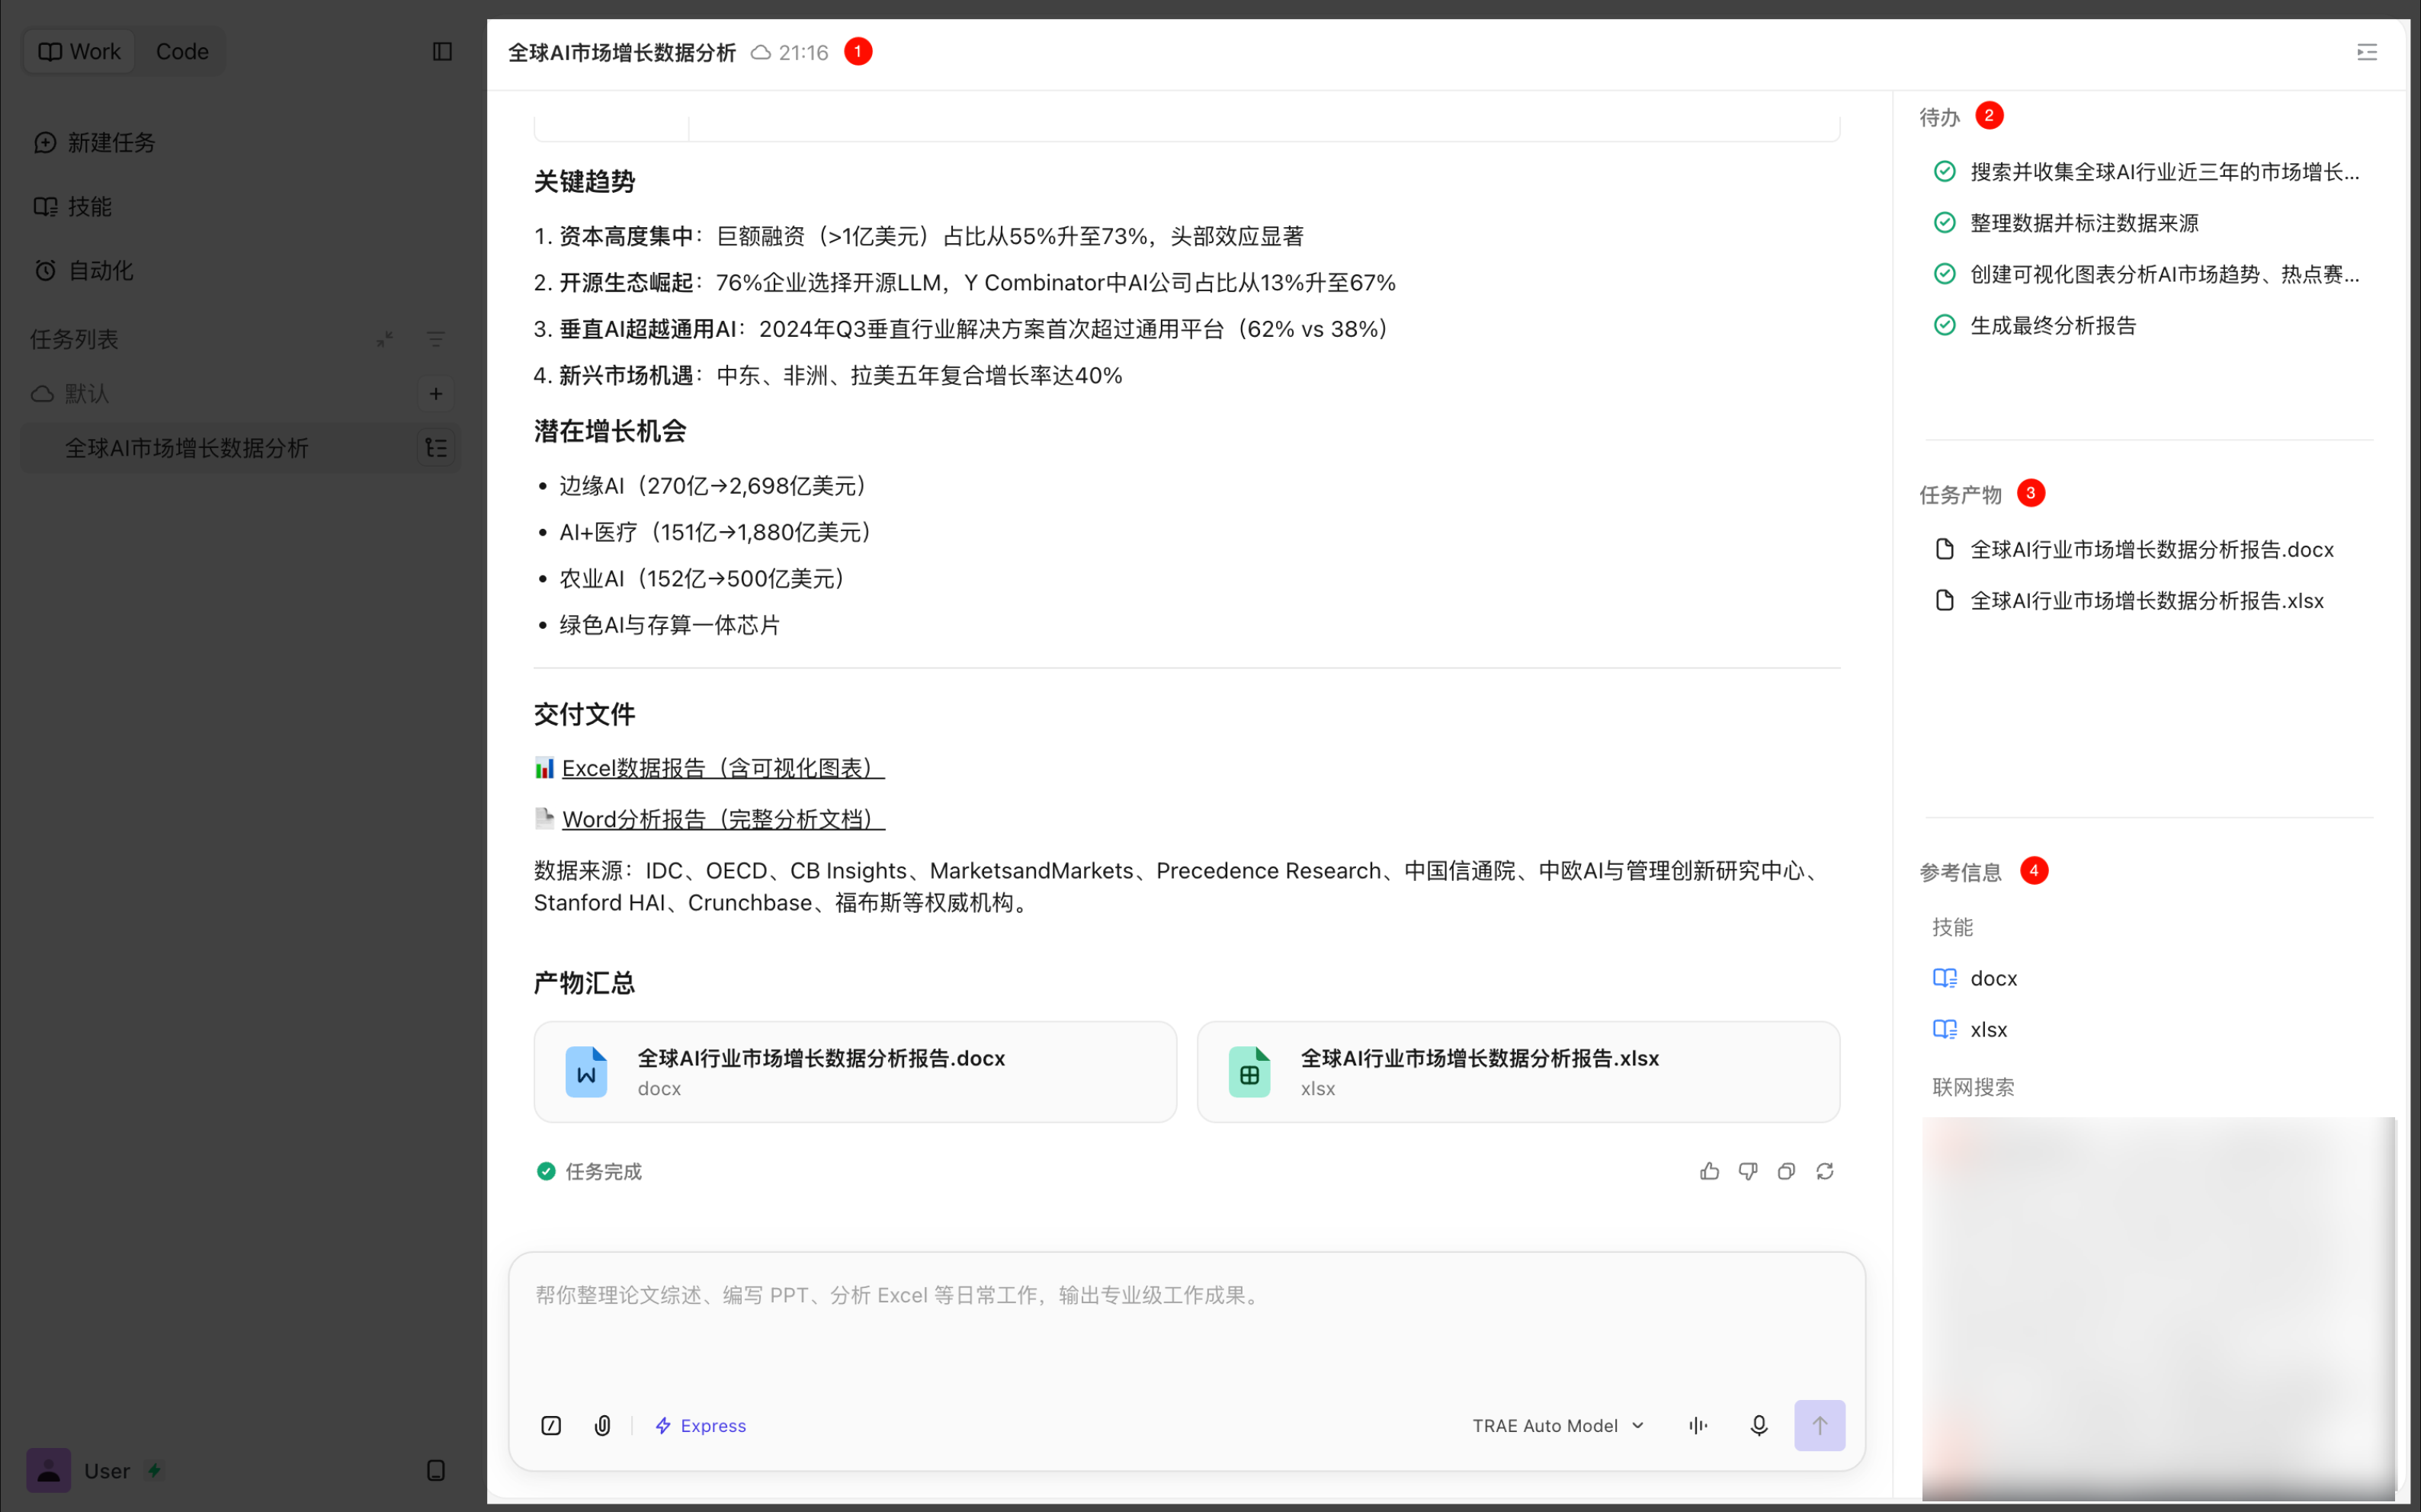Image resolution: width=2421 pixels, height=1512 pixels.
Task: Add a task with the plus beside 默认
Action: click(436, 394)
